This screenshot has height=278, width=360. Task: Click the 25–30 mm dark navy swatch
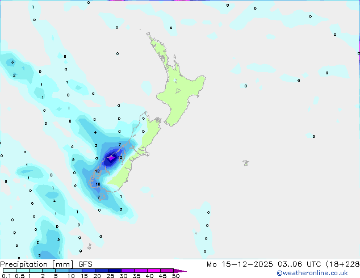(x=114, y=271)
